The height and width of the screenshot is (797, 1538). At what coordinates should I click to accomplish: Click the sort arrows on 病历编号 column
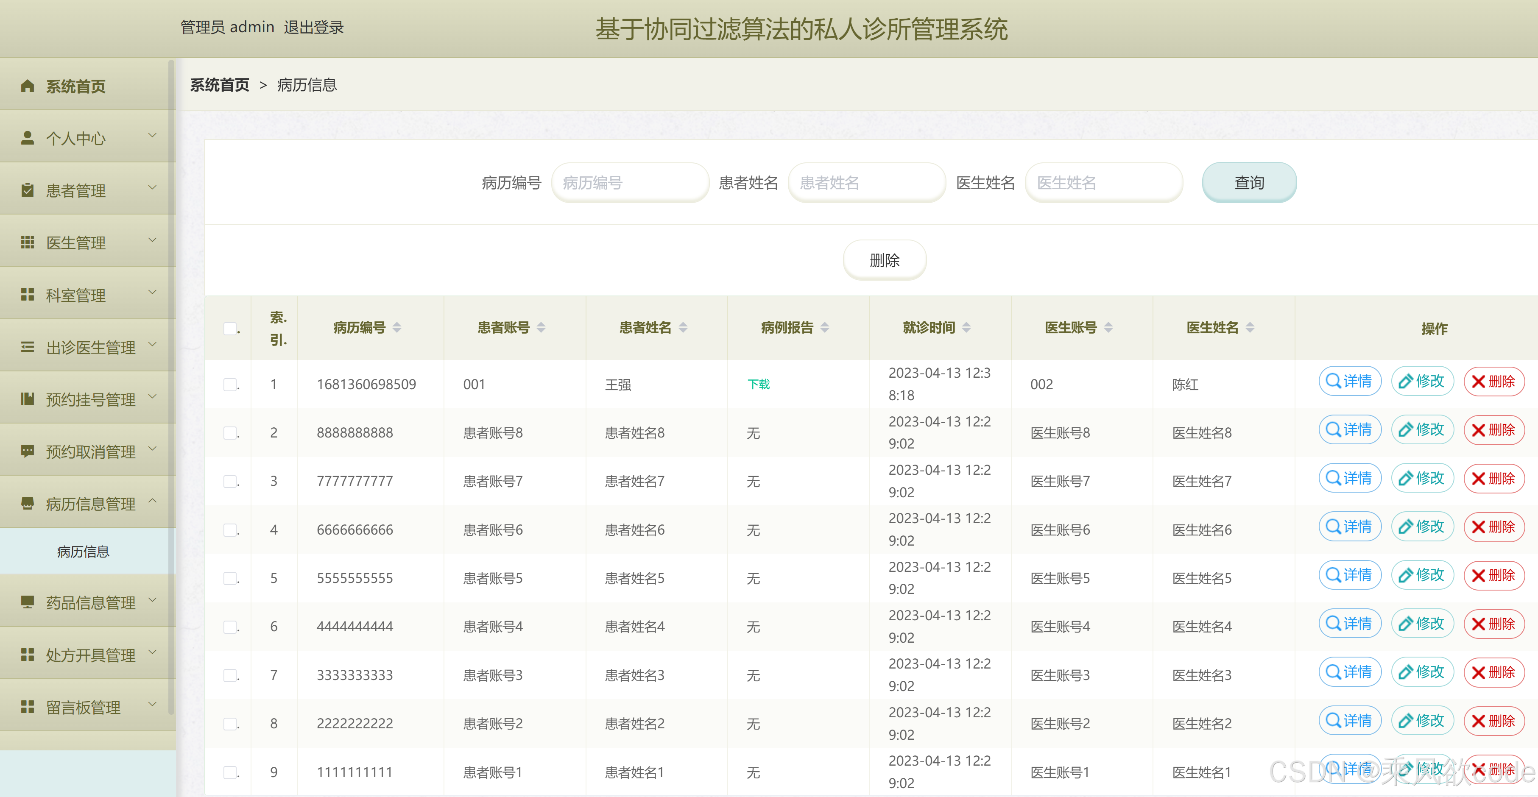[x=397, y=327]
